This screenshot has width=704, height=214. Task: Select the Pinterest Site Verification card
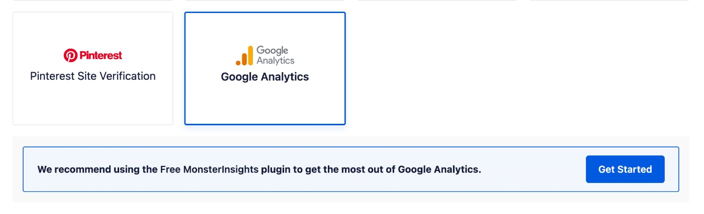pos(93,69)
